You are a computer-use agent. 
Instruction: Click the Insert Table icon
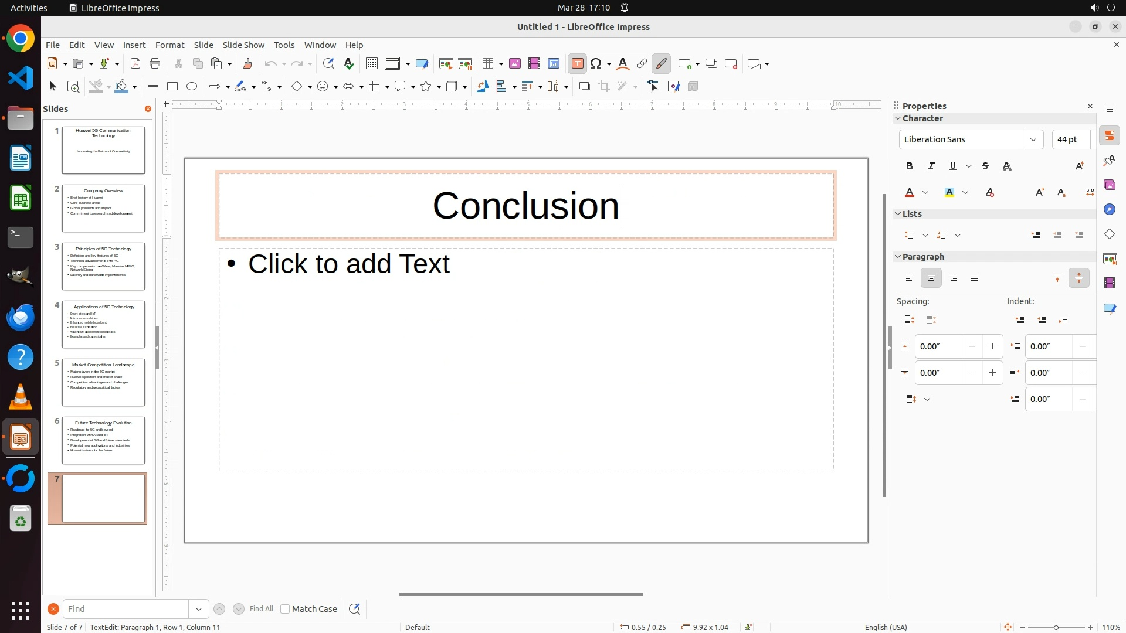pos(488,64)
